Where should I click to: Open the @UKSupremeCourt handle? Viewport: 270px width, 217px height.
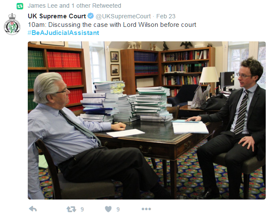123,16
